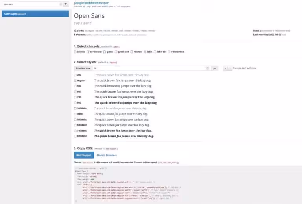The image size is (302, 204).
Task: Increase preview size with the plus button
Action: click(x=230, y=69)
